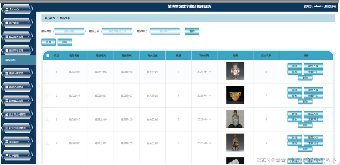Image resolution: width=340 pixels, height=165 pixels.
Task: Click the 查询 search button
Action: point(192,31)
